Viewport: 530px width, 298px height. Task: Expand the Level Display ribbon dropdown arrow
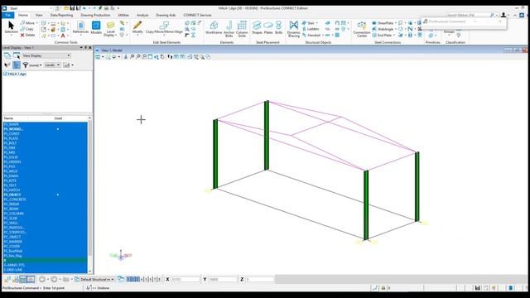pyautogui.click(x=116, y=35)
